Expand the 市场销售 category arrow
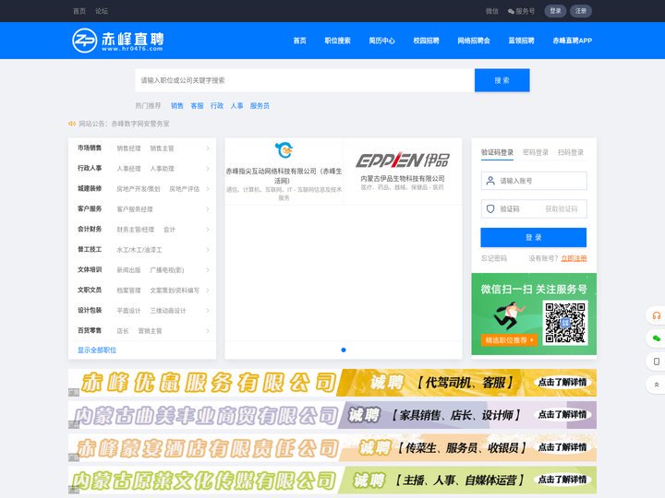Screen dimensions: 665x498 208,148
